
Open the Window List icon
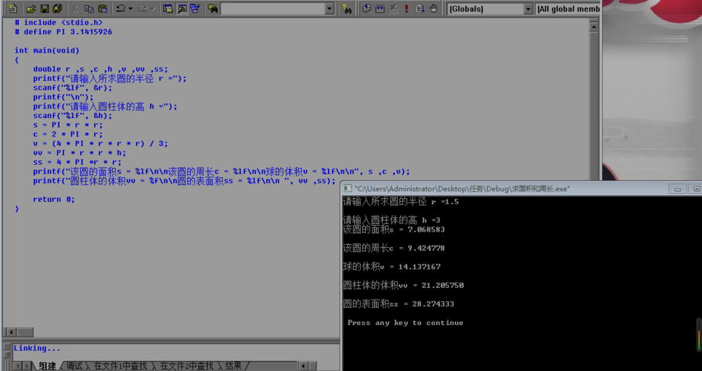point(195,8)
